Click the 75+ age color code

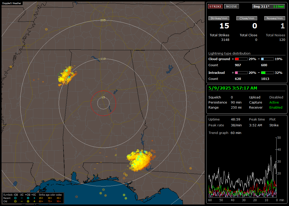tap(50, 201)
